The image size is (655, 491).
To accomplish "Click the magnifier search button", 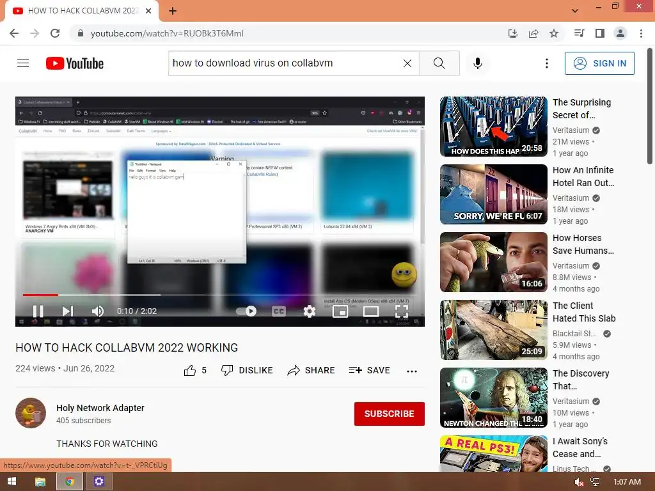I will click(439, 63).
